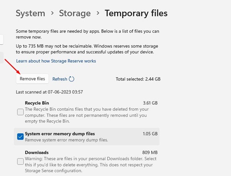231x176 pixels.
Task: Go back to System breadcrumb
Action: tap(30, 13)
